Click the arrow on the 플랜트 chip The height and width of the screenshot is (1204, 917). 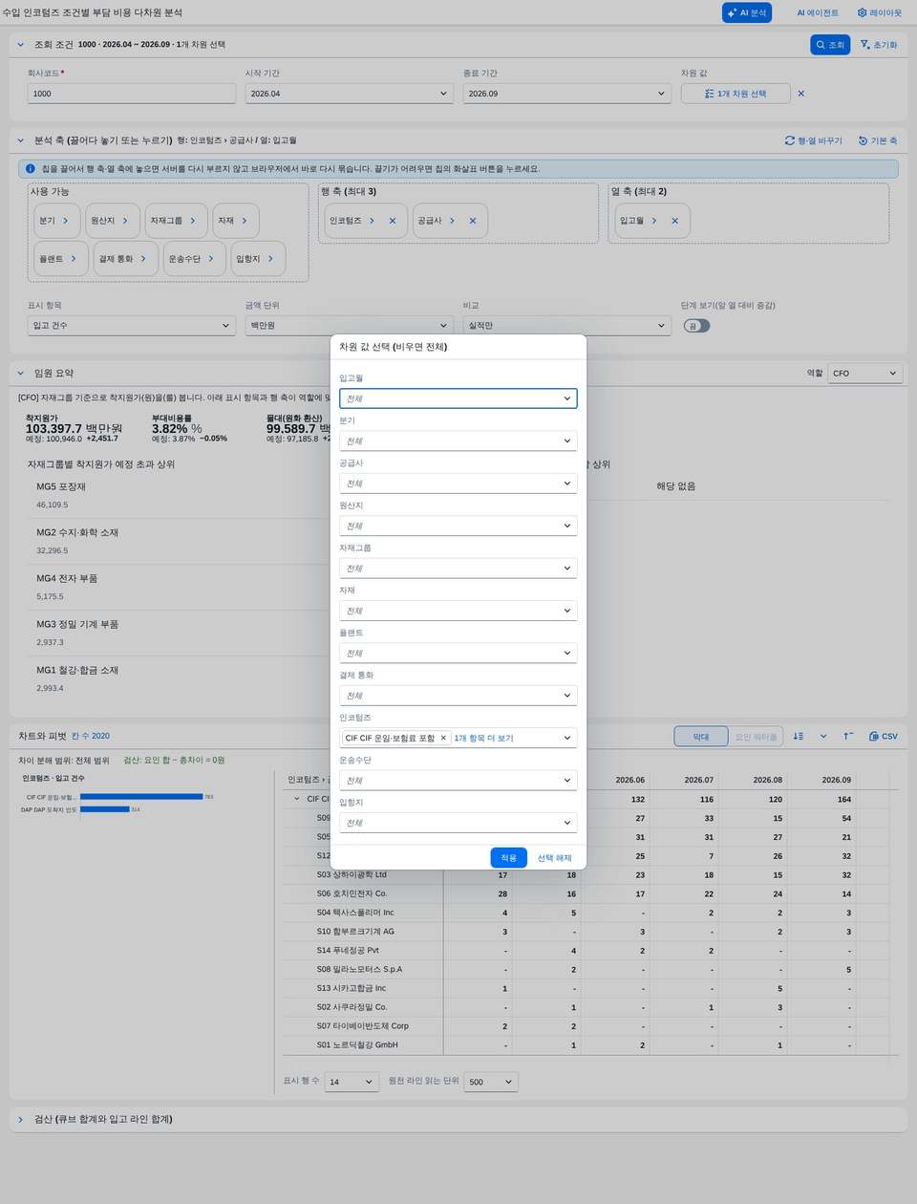74,259
